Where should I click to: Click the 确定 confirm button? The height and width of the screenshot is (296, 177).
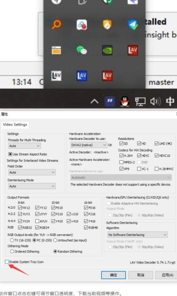pos(113,275)
